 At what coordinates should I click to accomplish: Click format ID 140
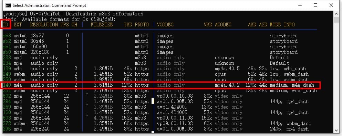[7, 85]
